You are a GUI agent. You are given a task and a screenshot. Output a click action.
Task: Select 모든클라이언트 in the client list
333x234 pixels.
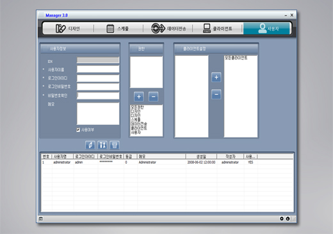click(x=236, y=58)
